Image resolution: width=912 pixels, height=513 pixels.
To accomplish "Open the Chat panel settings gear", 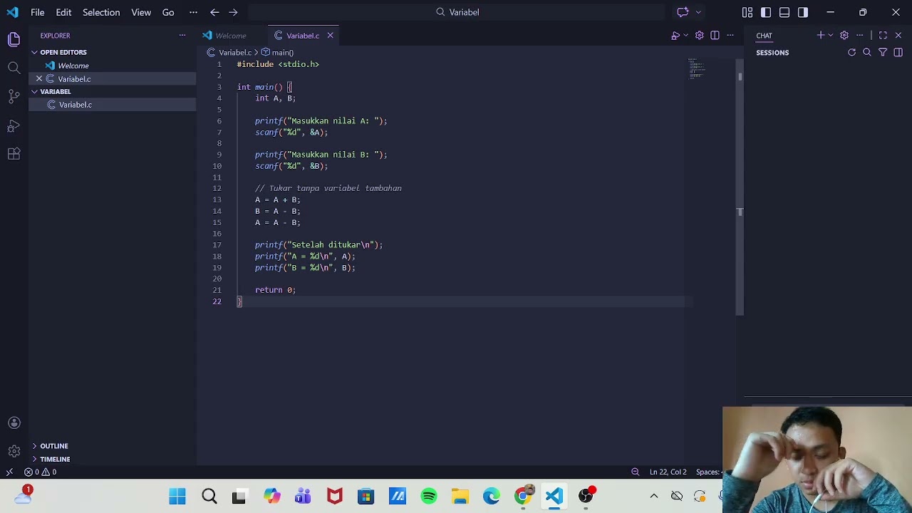I will [844, 36].
